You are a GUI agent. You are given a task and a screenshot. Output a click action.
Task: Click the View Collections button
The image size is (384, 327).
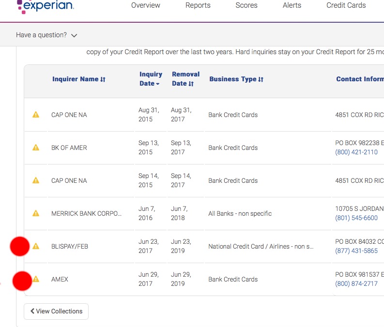coord(56,311)
